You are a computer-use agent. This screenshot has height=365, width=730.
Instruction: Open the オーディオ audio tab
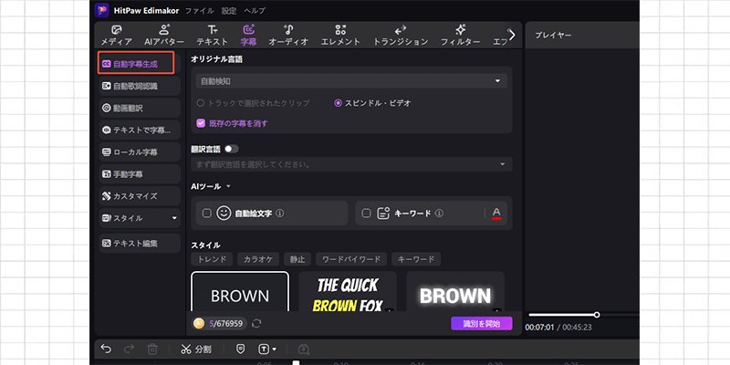coord(288,36)
